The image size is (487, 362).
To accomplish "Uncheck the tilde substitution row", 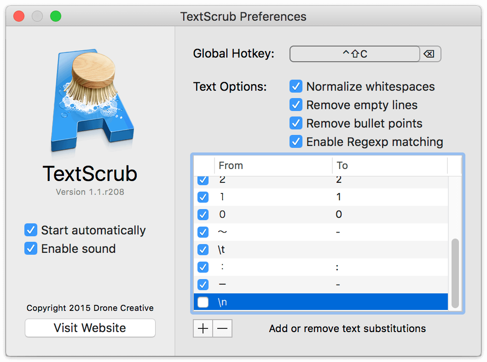I will coord(203,232).
